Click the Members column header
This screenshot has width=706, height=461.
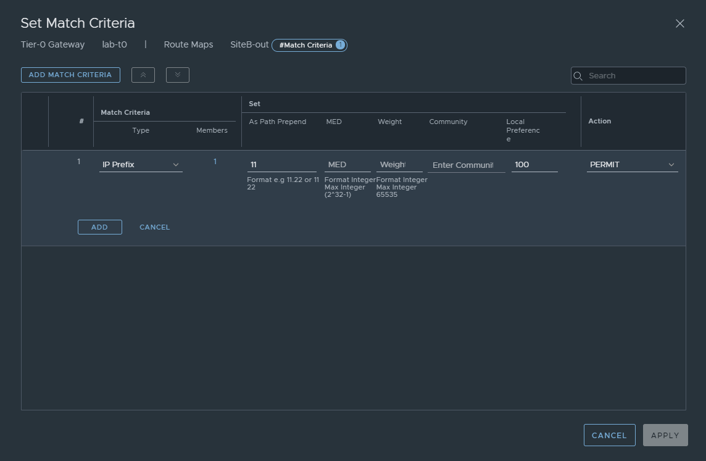(x=212, y=130)
